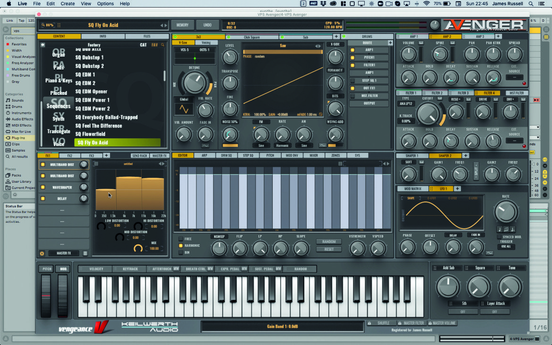Click the 86% zoom magnifier icon
552x345 pixels.
coord(43,25)
